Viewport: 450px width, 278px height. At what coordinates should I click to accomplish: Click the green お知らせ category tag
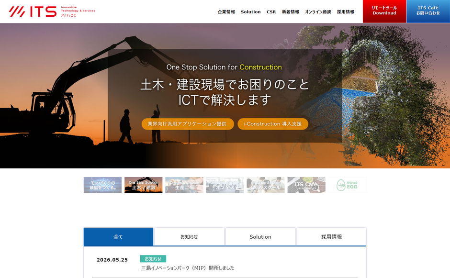[x=153, y=259]
